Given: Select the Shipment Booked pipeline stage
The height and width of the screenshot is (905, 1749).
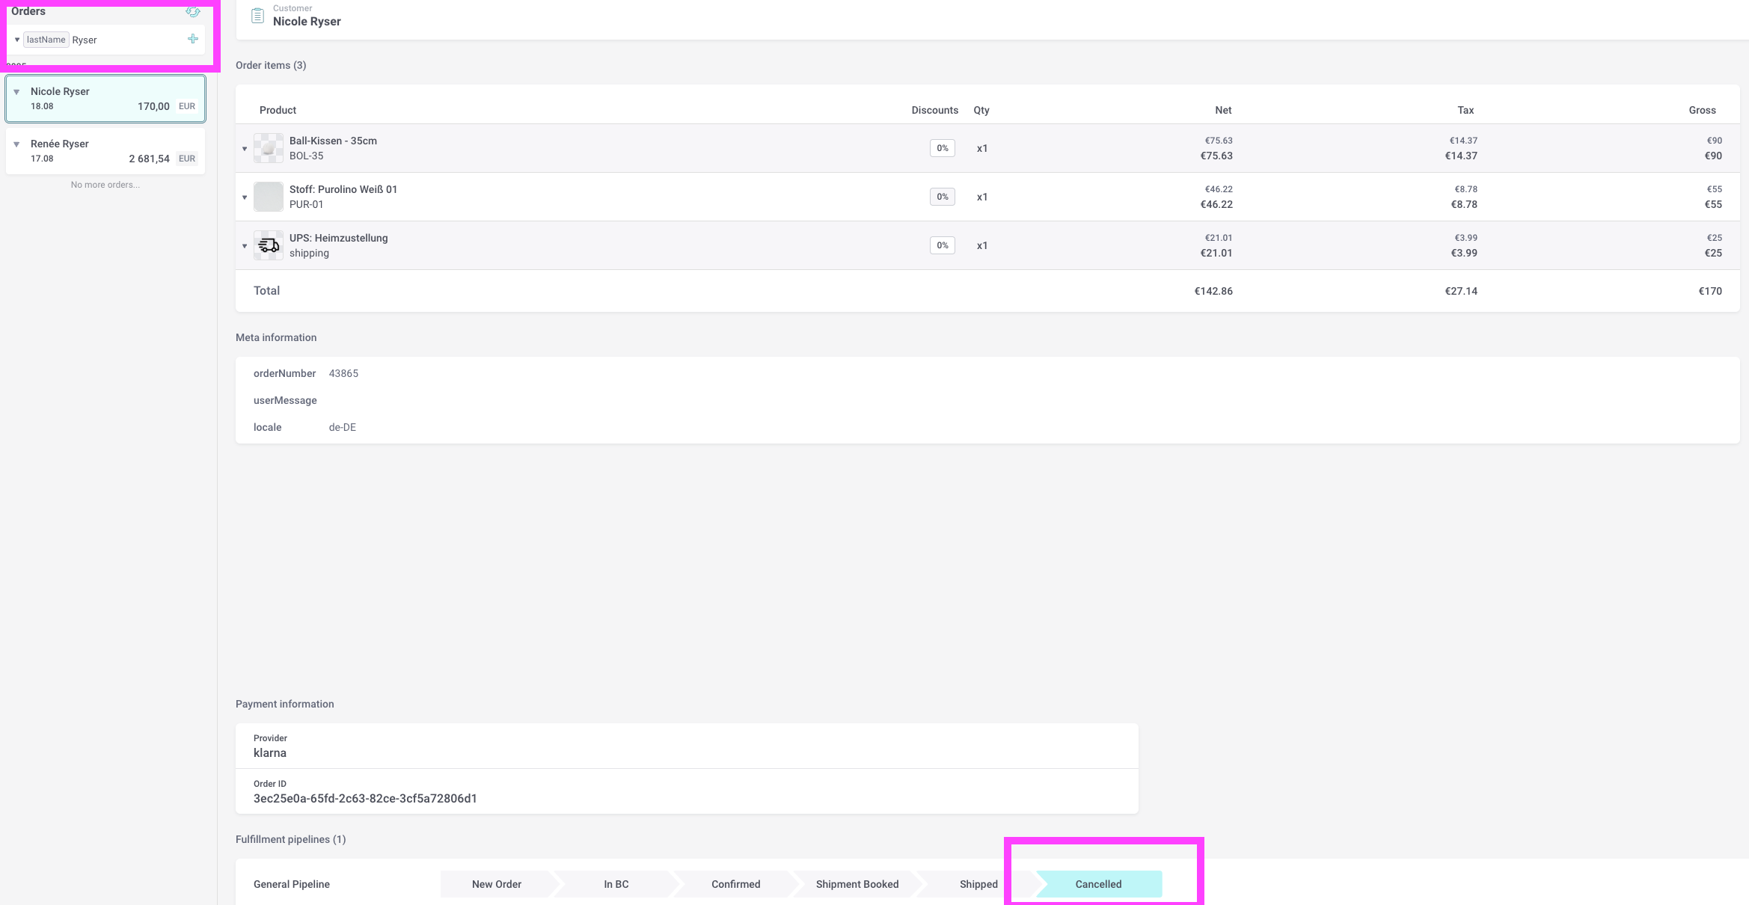Looking at the screenshot, I should click(857, 884).
